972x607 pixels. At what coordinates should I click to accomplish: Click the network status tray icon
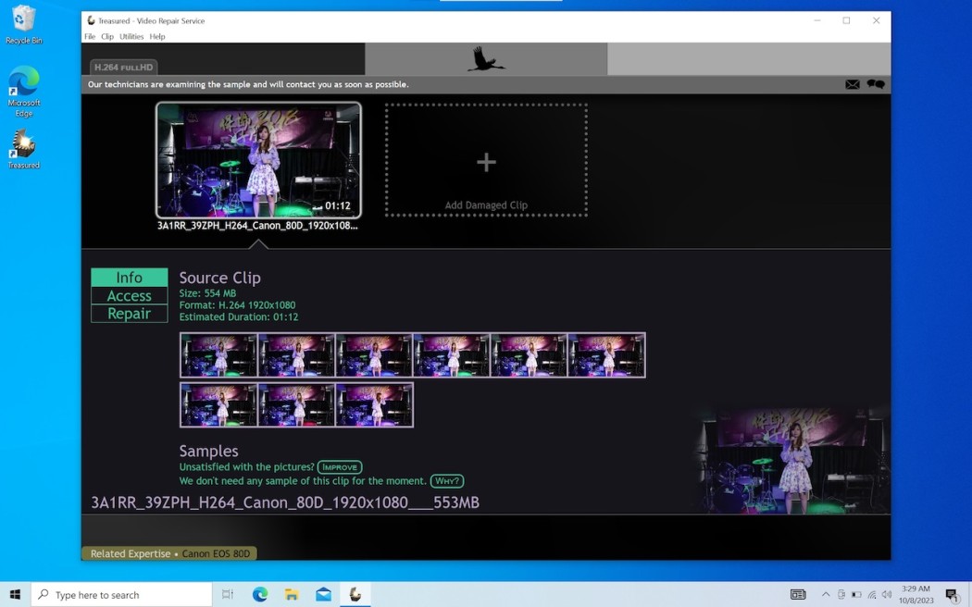click(872, 595)
